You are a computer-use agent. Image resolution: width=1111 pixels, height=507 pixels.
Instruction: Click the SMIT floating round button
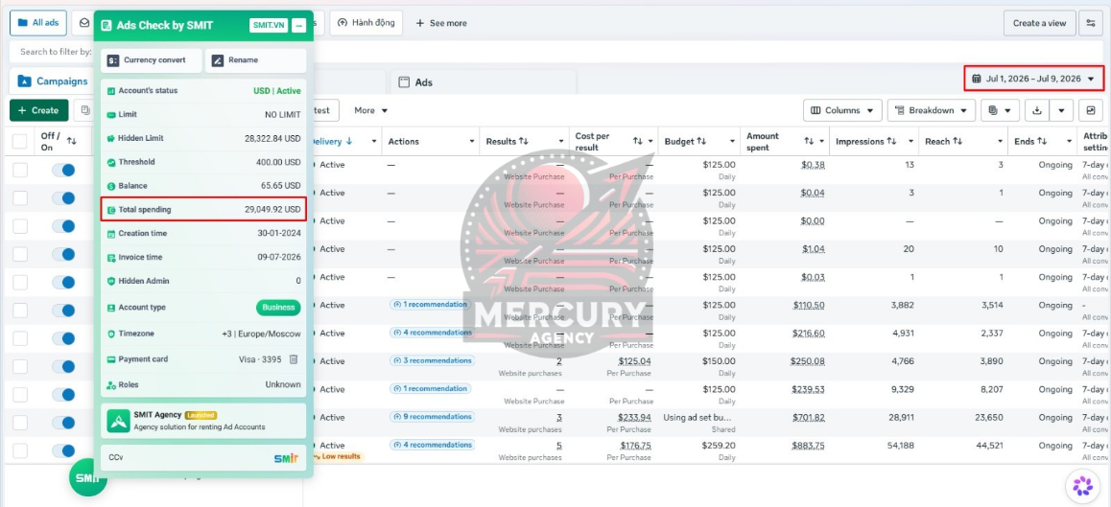(x=87, y=477)
